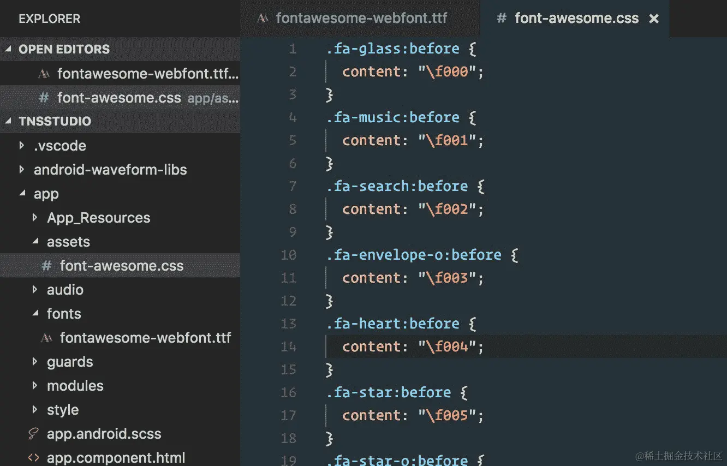Screen dimensions: 727x466
Task: Collapse the fonts folder arrow
Action: (35, 313)
